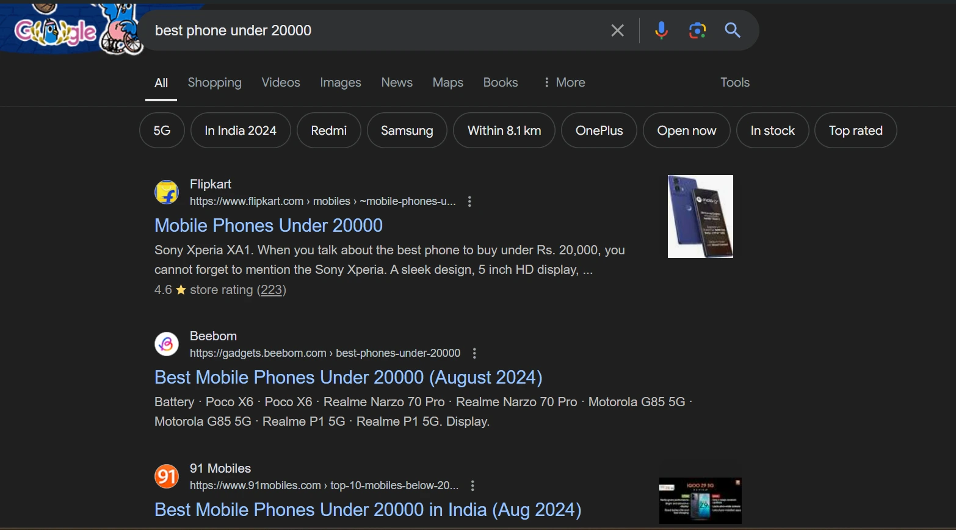
Task: Go to the News tab
Action: coord(397,82)
